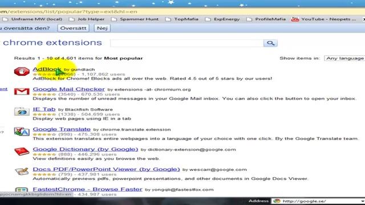Open the ProfileMafia bookmark
This screenshot has height=205, width=365.
266,19
